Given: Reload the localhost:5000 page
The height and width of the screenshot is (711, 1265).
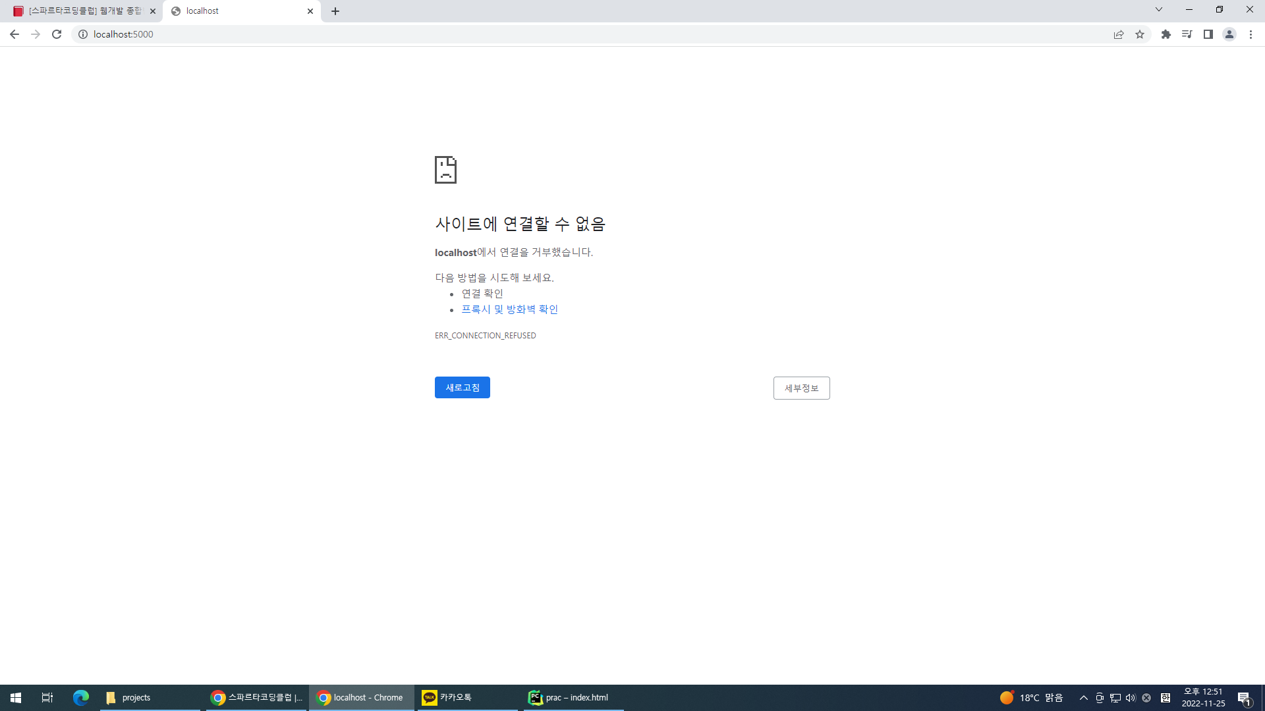Looking at the screenshot, I should (x=57, y=34).
